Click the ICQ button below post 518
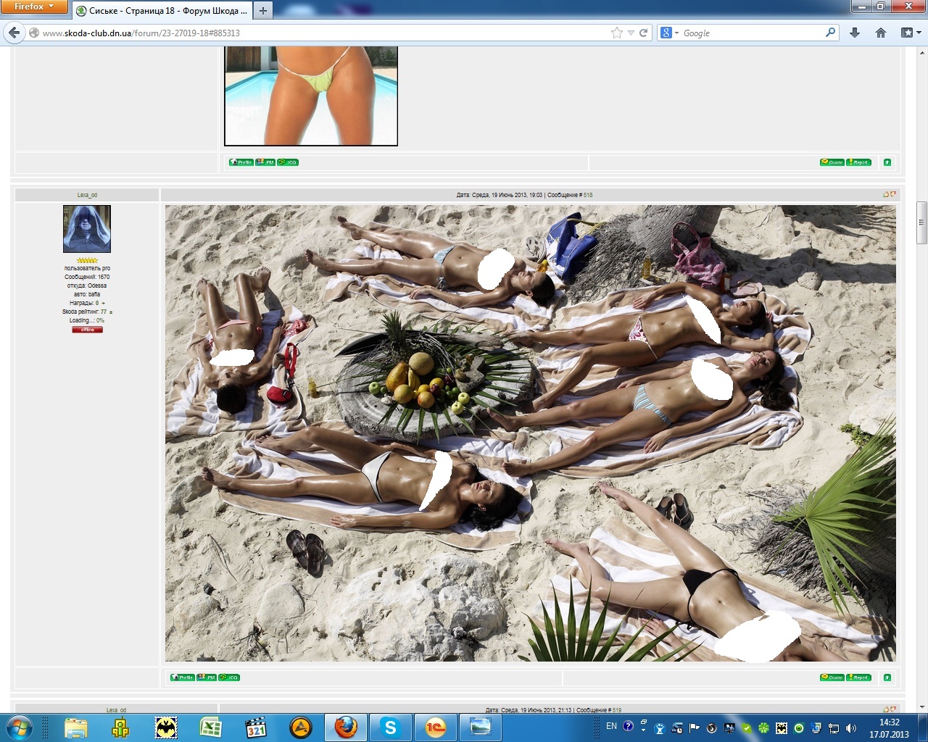The image size is (928, 742). [229, 678]
